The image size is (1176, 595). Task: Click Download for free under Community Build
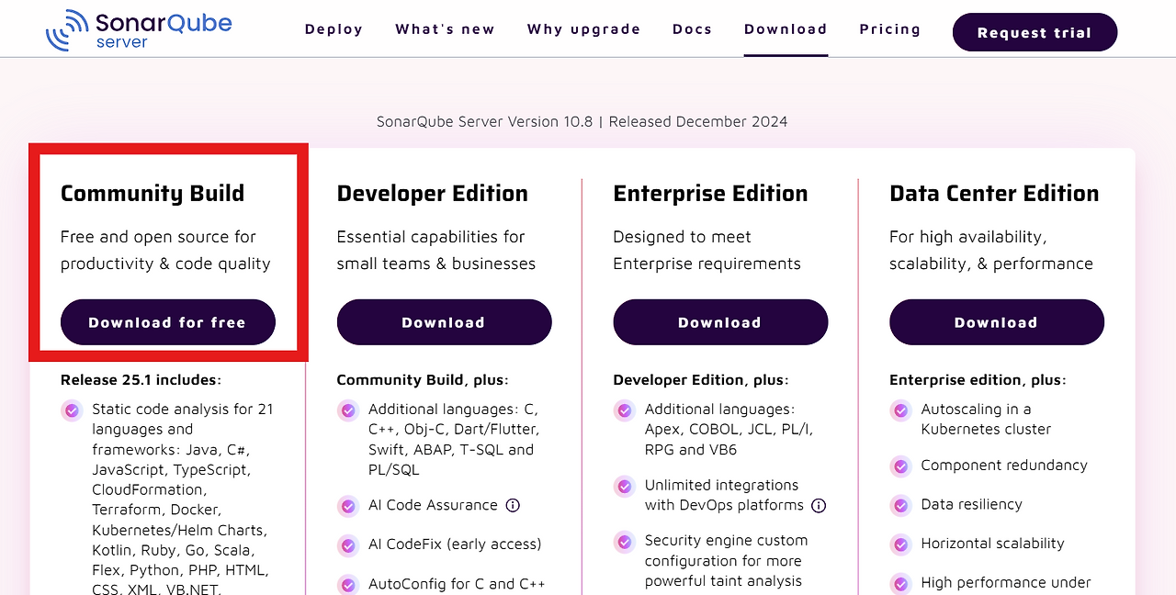pos(168,322)
